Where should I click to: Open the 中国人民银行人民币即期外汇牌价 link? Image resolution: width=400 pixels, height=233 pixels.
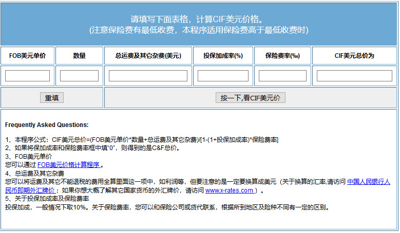pyautogui.click(x=369, y=182)
